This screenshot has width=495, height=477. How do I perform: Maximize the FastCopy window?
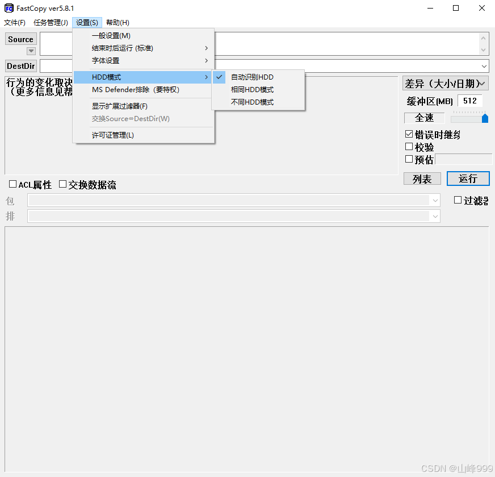point(455,8)
